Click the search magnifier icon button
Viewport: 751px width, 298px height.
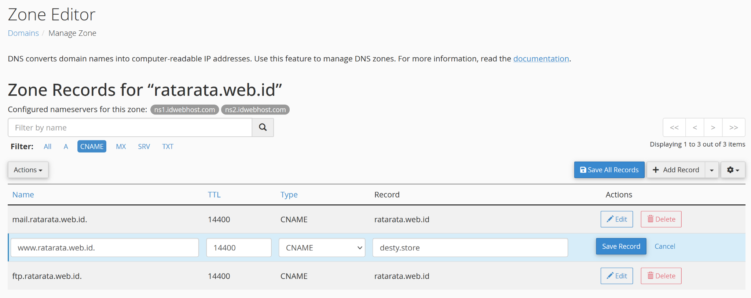tap(263, 127)
